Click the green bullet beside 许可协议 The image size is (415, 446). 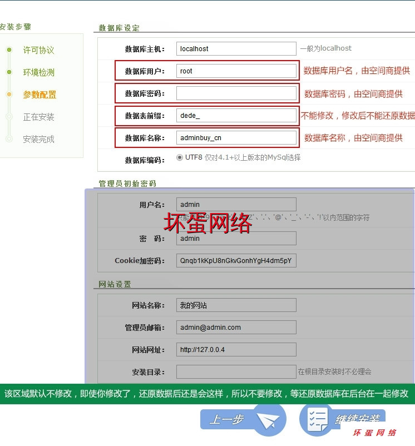[x=9, y=50]
